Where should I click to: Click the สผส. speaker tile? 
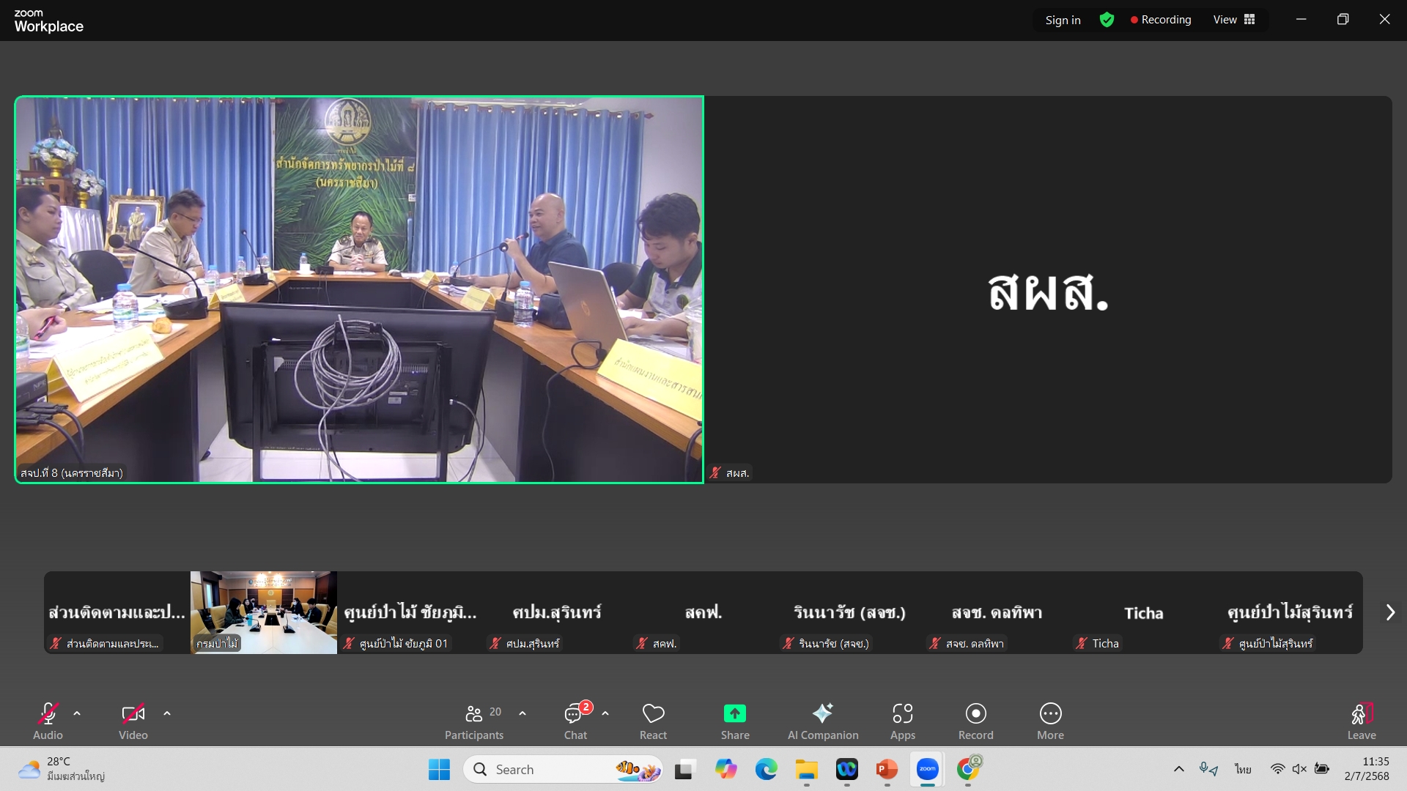click(x=1048, y=289)
